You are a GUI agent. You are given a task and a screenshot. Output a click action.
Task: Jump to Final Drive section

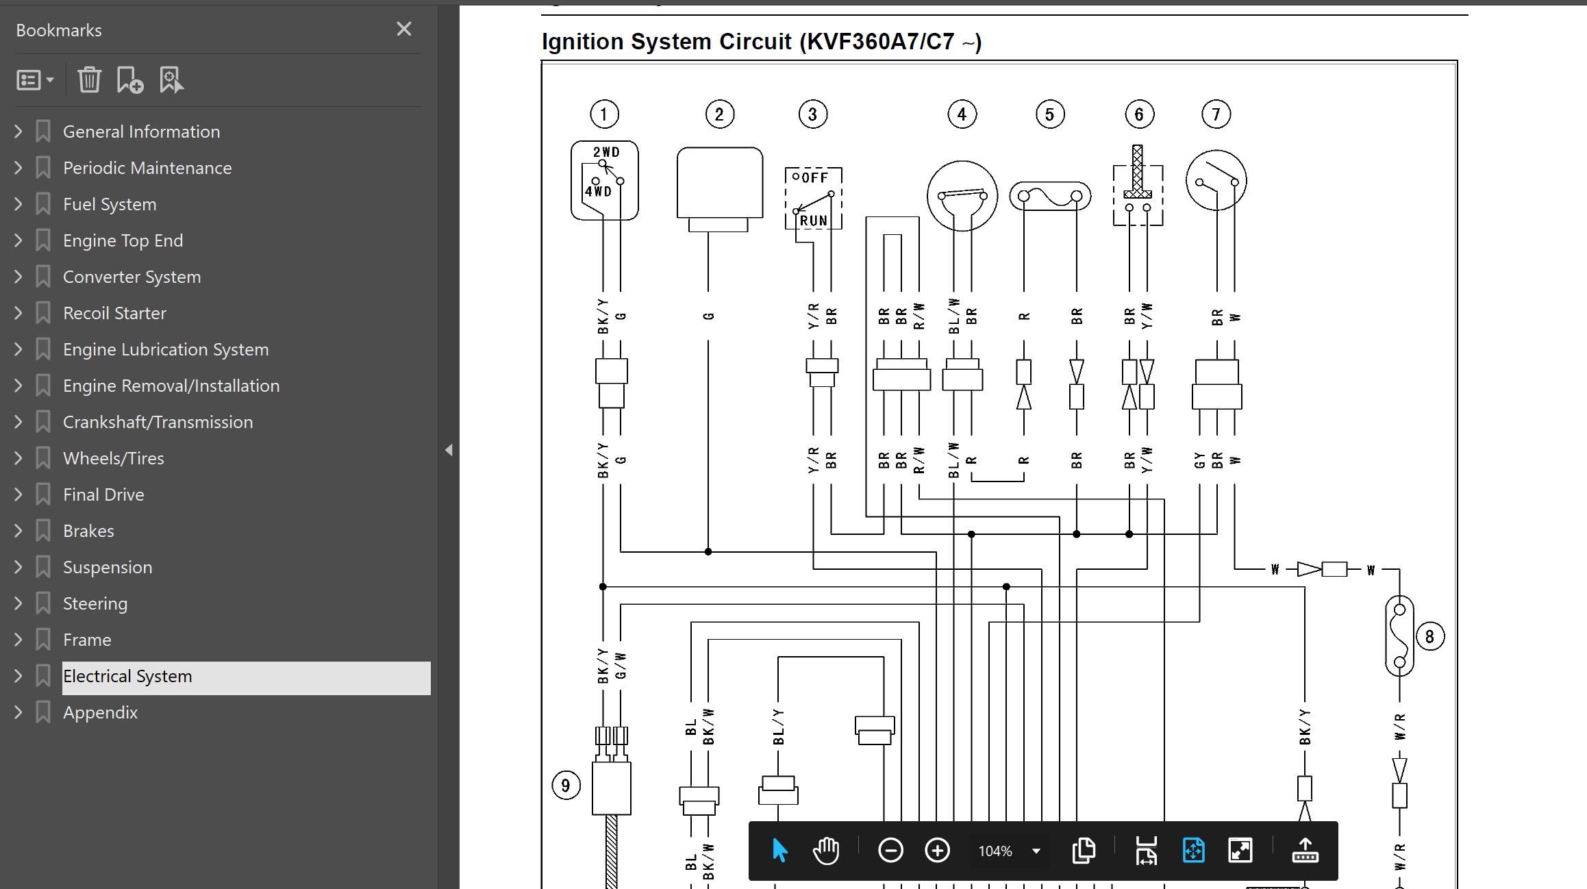click(103, 494)
